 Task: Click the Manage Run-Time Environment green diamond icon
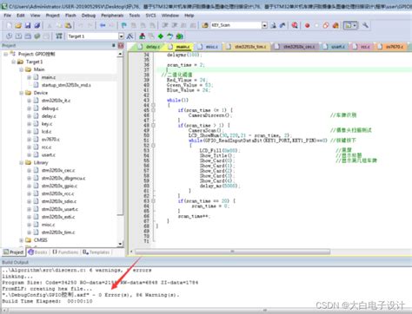161,36
